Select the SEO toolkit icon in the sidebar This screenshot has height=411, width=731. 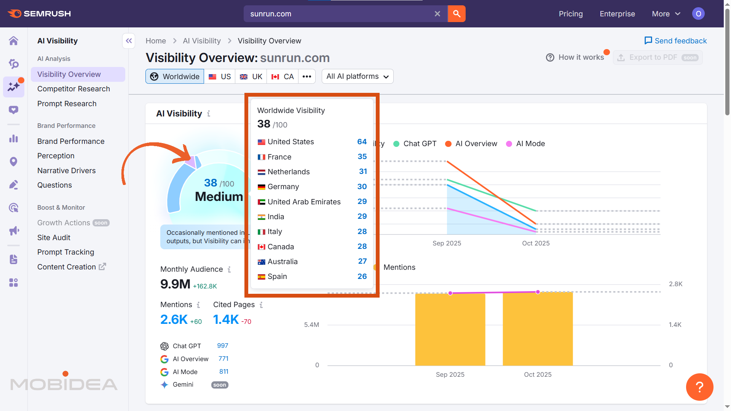point(14,64)
